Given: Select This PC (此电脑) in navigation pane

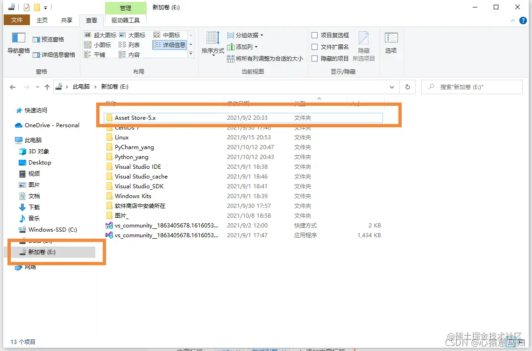Looking at the screenshot, I should pos(33,140).
